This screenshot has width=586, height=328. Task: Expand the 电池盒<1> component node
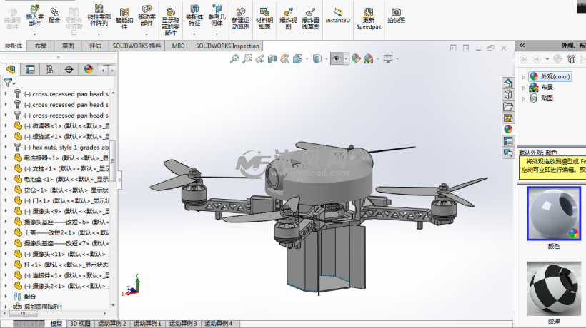7,180
